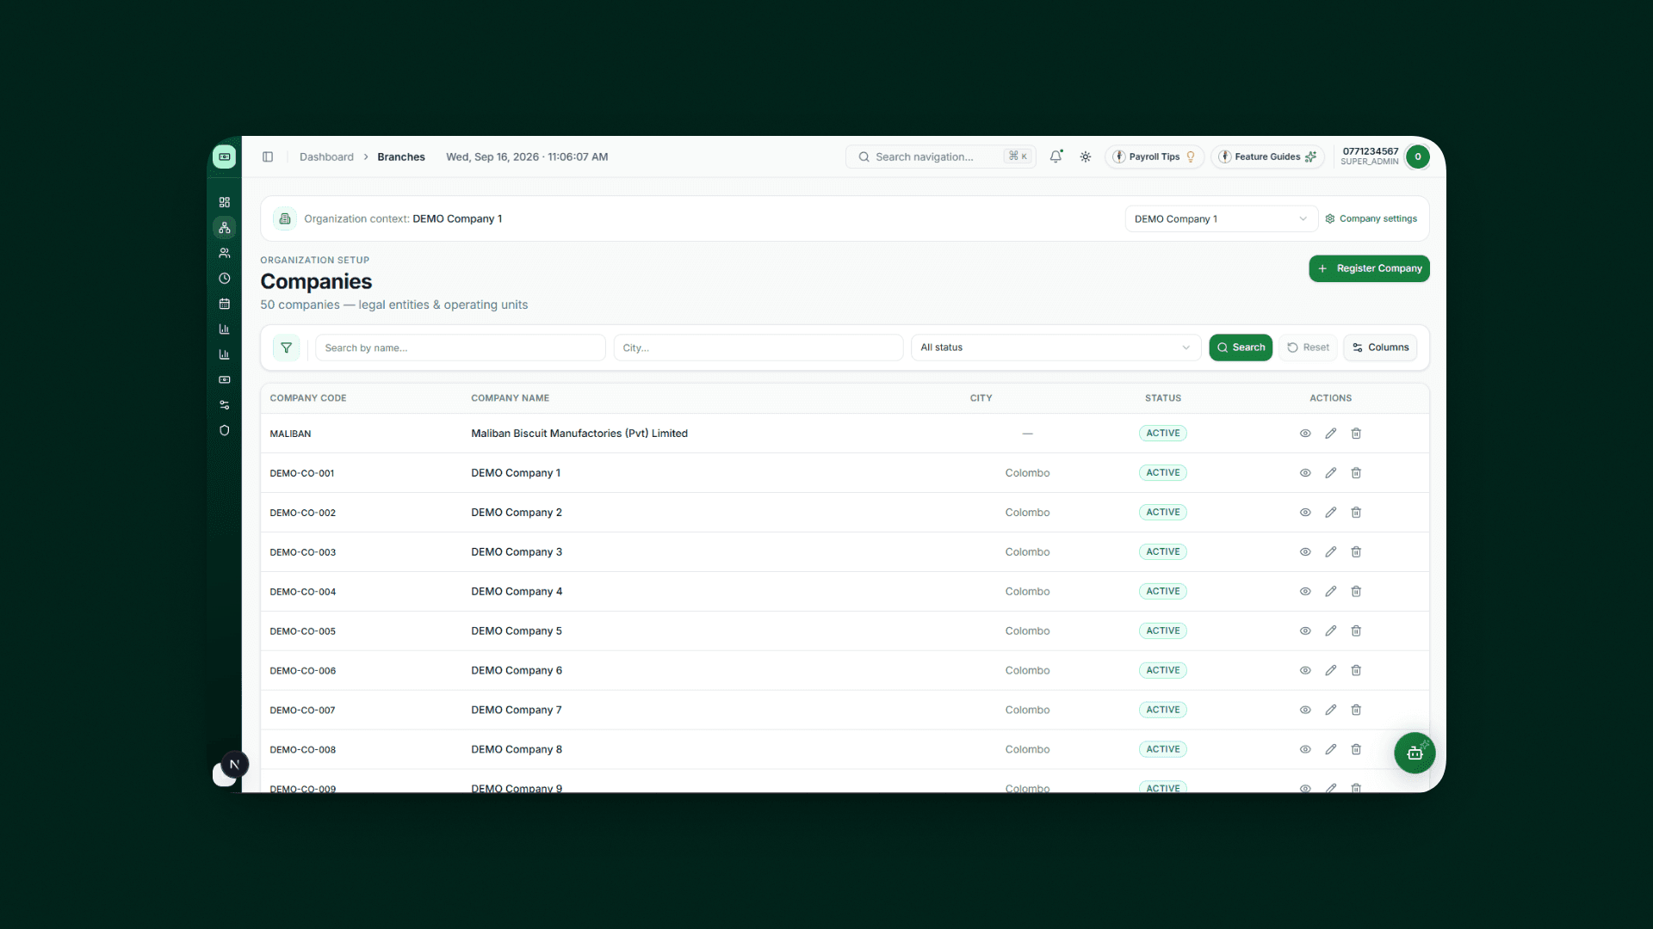Edit DEMO Company 7 with pencil icon
Screen dimensions: 1653x929
click(1330, 711)
